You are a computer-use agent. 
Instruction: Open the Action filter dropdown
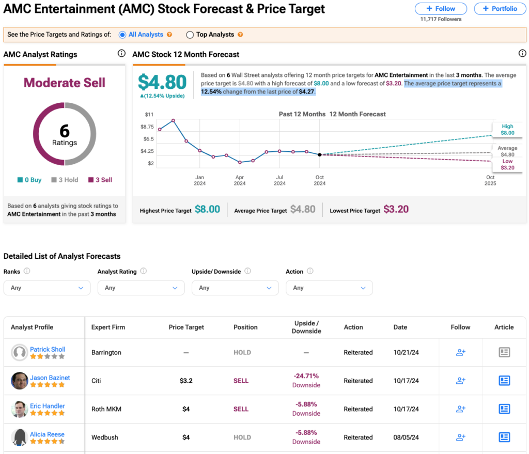[329, 288]
